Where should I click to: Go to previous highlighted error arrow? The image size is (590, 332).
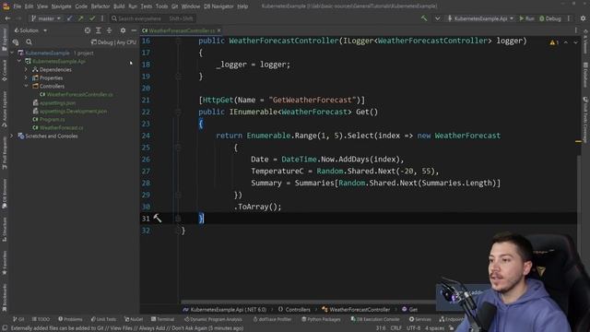click(x=565, y=42)
